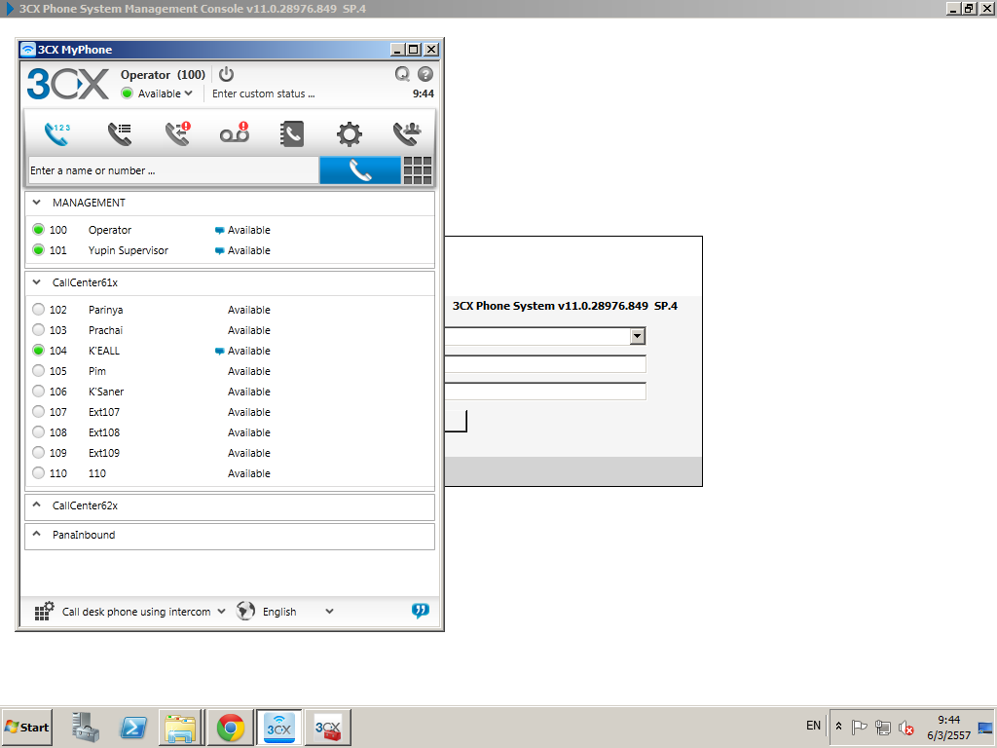The image size is (997, 748).
Task: Select extension 100 Operator row
Action: tap(230, 230)
